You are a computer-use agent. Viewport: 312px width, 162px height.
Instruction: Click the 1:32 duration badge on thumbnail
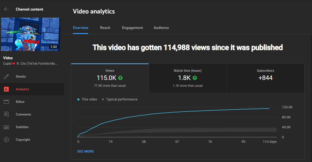(54, 47)
